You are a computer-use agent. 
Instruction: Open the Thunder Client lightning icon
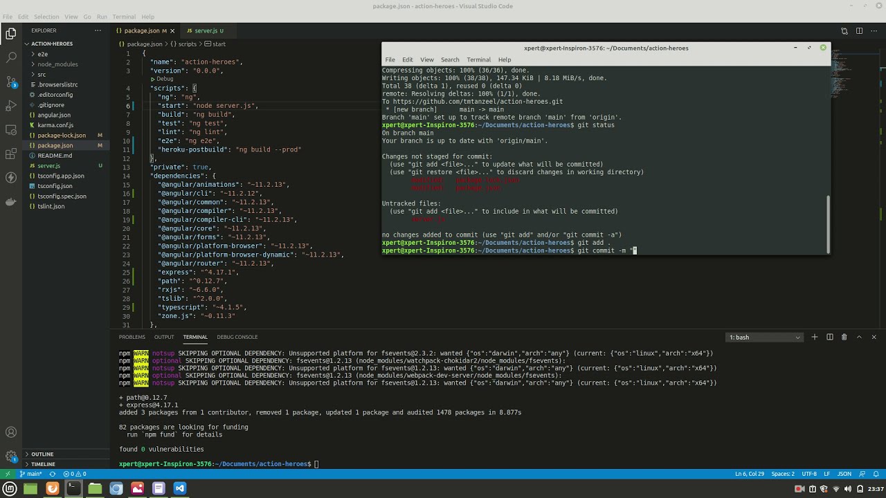(10, 178)
